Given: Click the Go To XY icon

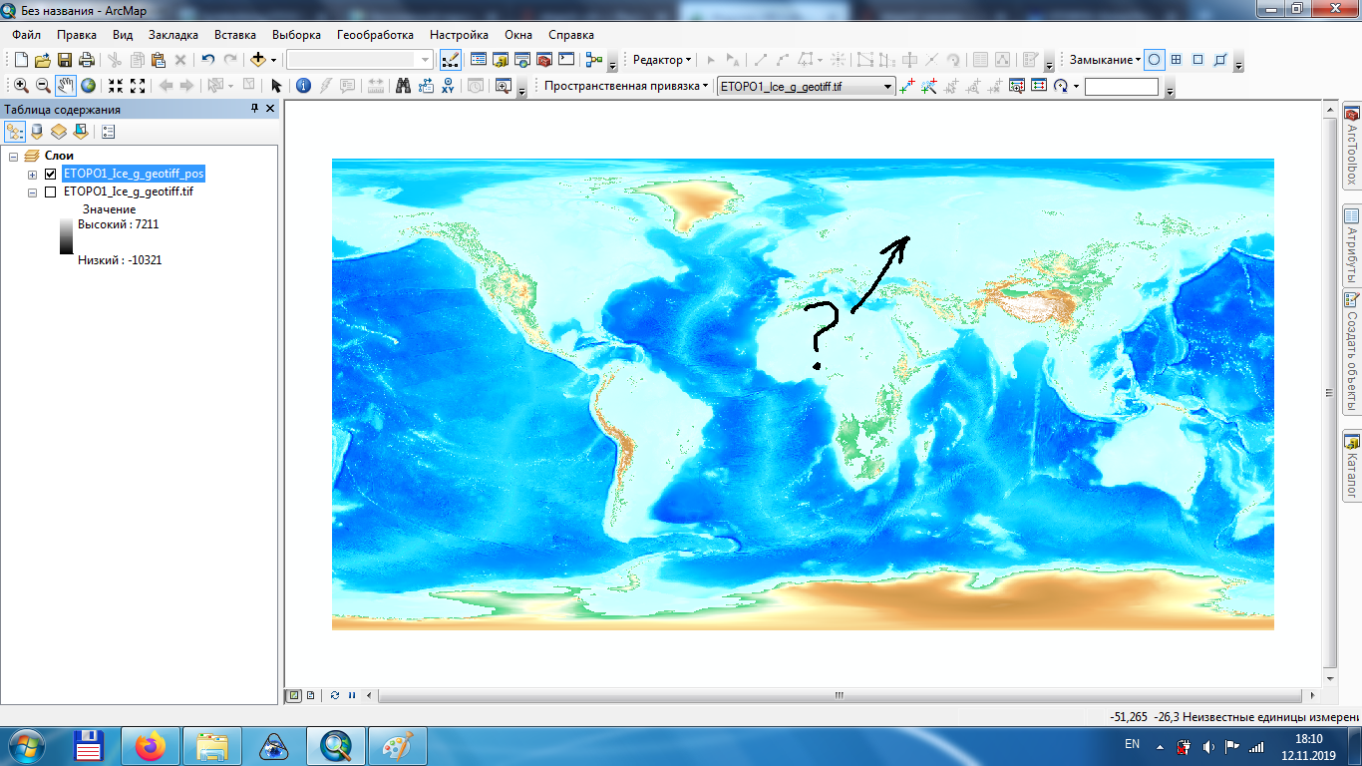Looking at the screenshot, I should click(x=448, y=86).
